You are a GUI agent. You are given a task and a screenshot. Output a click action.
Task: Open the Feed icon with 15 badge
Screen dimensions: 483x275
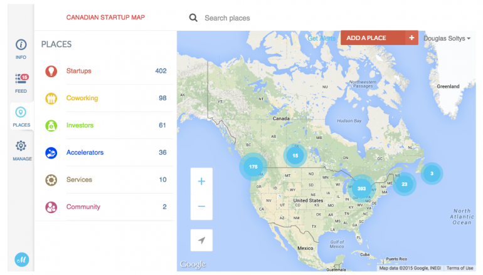(x=21, y=79)
